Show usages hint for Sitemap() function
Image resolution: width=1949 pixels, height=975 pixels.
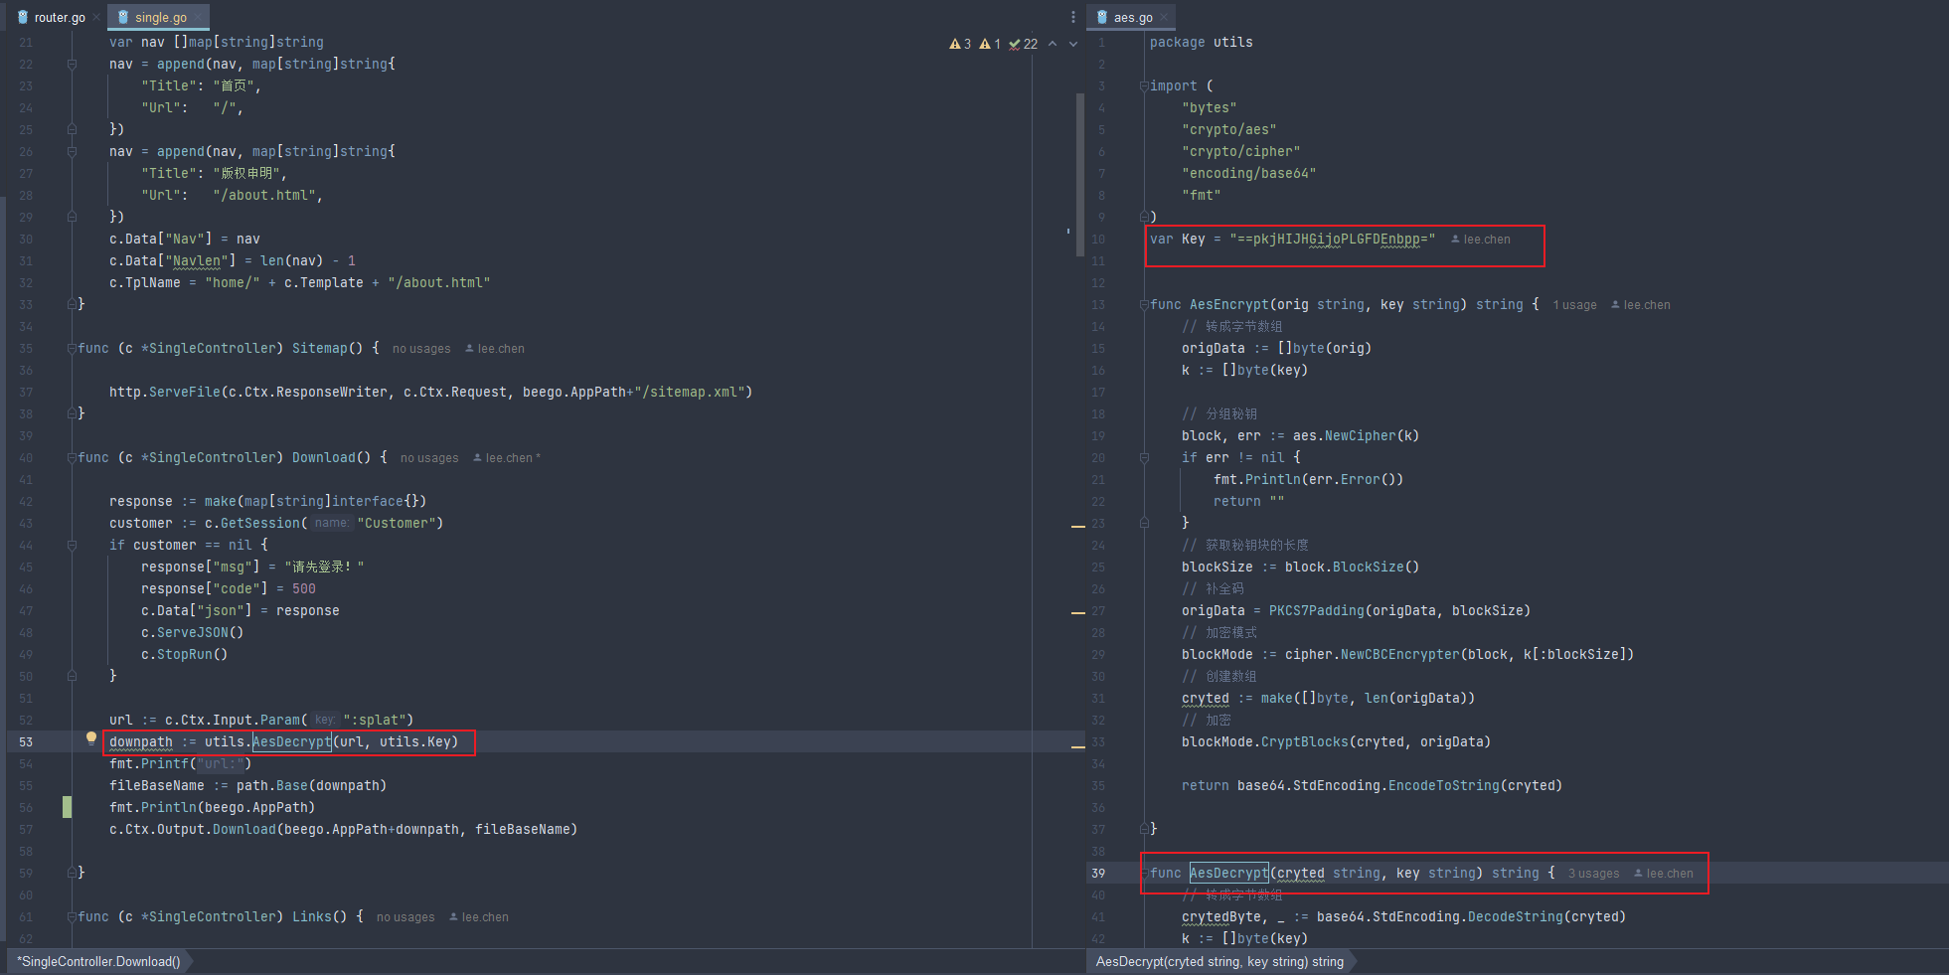pos(421,349)
